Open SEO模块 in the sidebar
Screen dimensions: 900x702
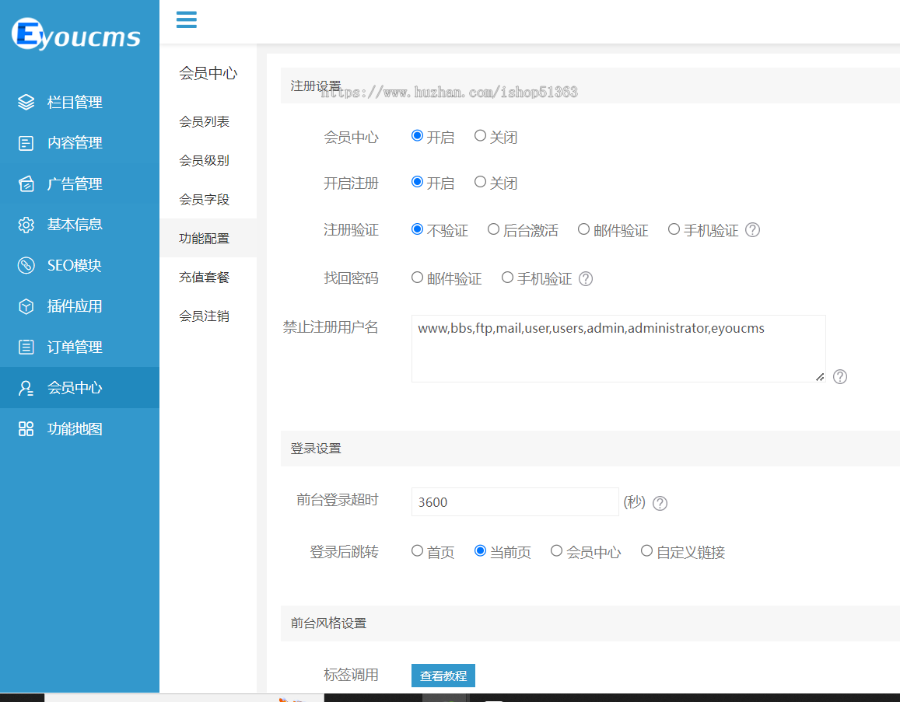(x=74, y=266)
